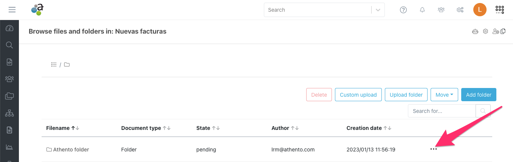Open the hierarchy tree icon in sidebar

(9, 113)
